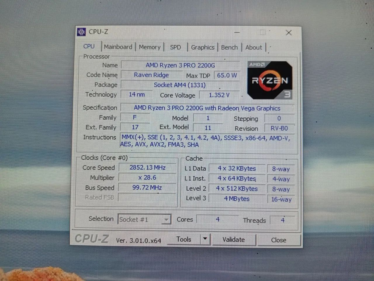
Task: Switch to the CPU tab
Action: pos(89,46)
